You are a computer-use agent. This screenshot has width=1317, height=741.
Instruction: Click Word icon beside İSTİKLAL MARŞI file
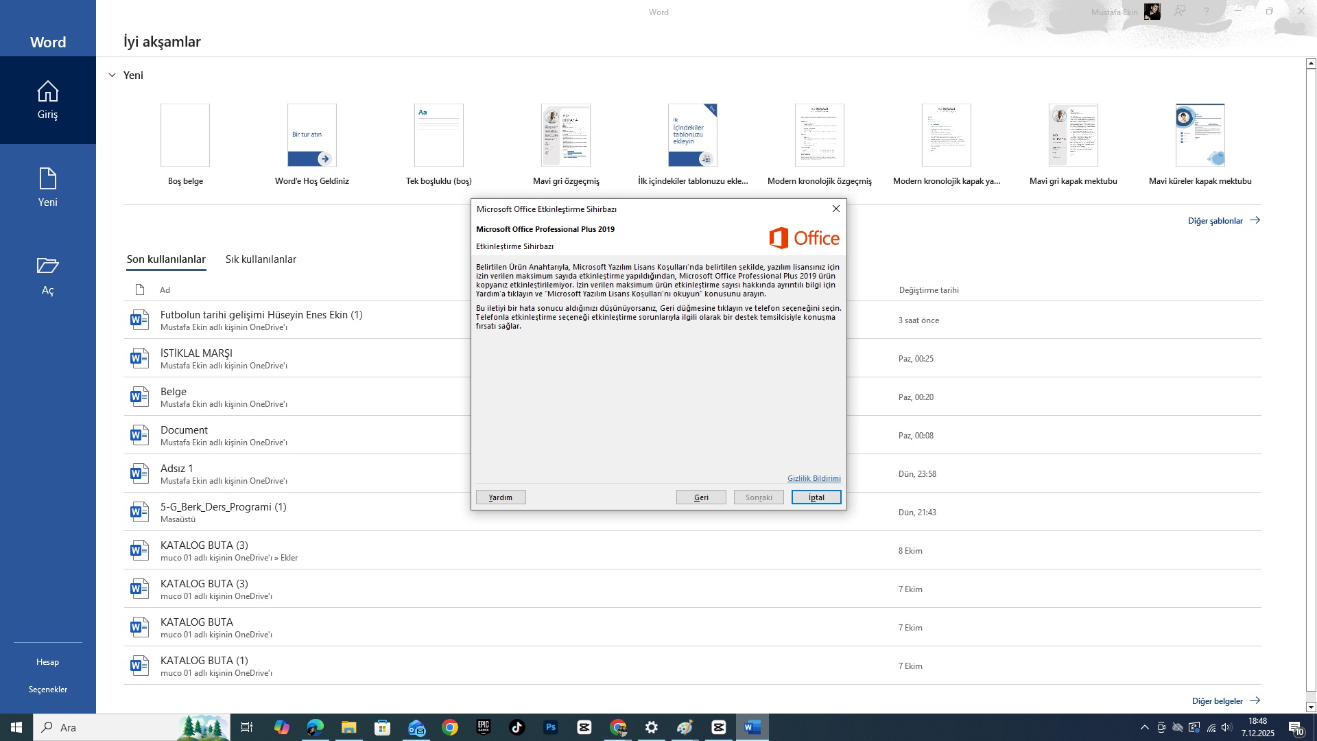click(139, 358)
